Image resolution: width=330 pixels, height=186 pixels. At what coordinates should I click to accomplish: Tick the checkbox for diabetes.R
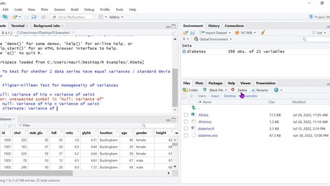tap(186, 129)
